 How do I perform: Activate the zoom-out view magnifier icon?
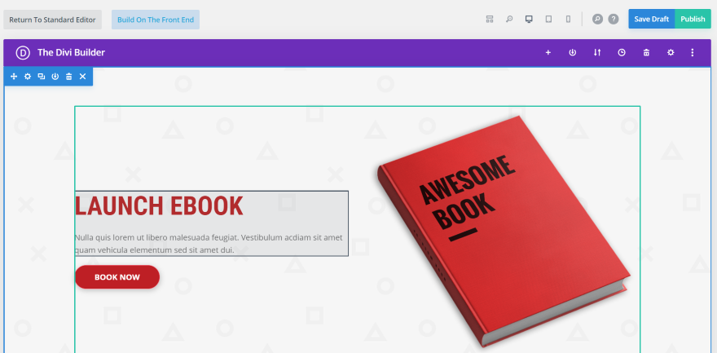click(x=509, y=20)
